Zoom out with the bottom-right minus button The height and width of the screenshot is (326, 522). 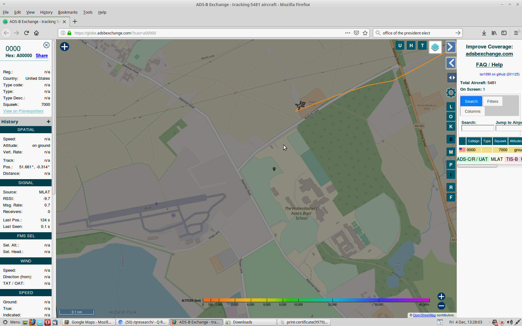441,306
